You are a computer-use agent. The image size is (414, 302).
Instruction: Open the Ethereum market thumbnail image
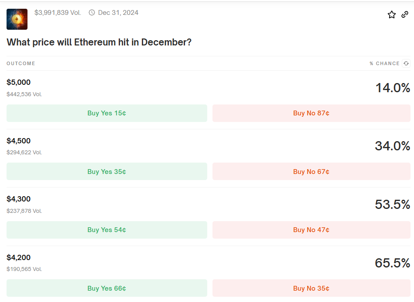(17, 19)
